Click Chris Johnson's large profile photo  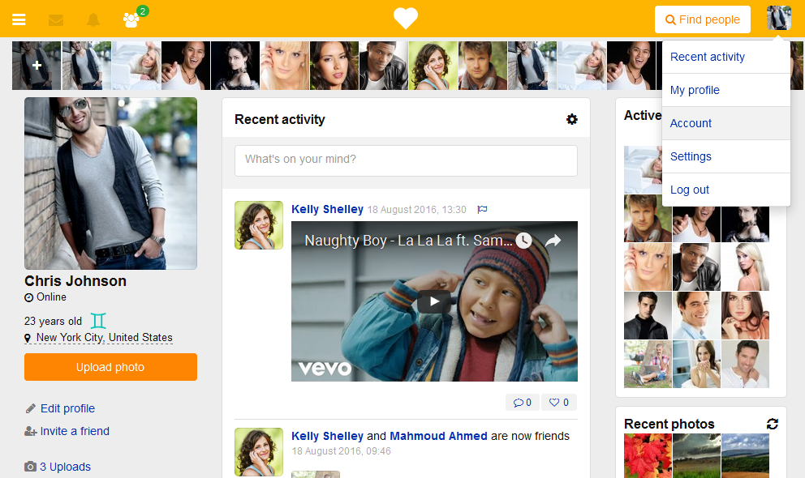pyautogui.click(x=111, y=183)
